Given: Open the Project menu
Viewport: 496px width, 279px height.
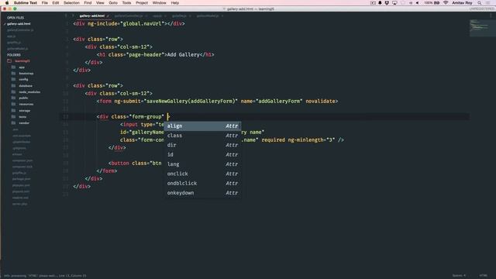Looking at the screenshot, I should 142,3.
